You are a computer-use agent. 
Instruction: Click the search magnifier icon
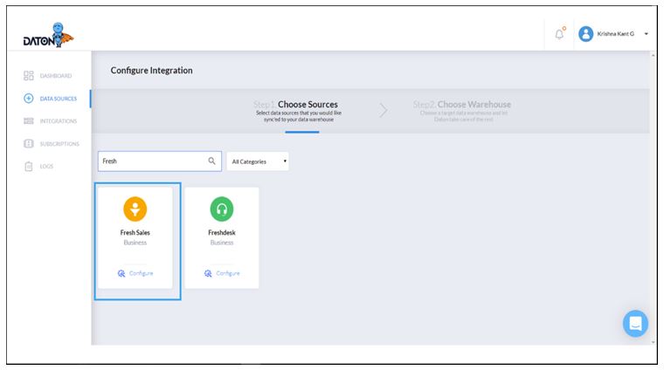click(211, 161)
